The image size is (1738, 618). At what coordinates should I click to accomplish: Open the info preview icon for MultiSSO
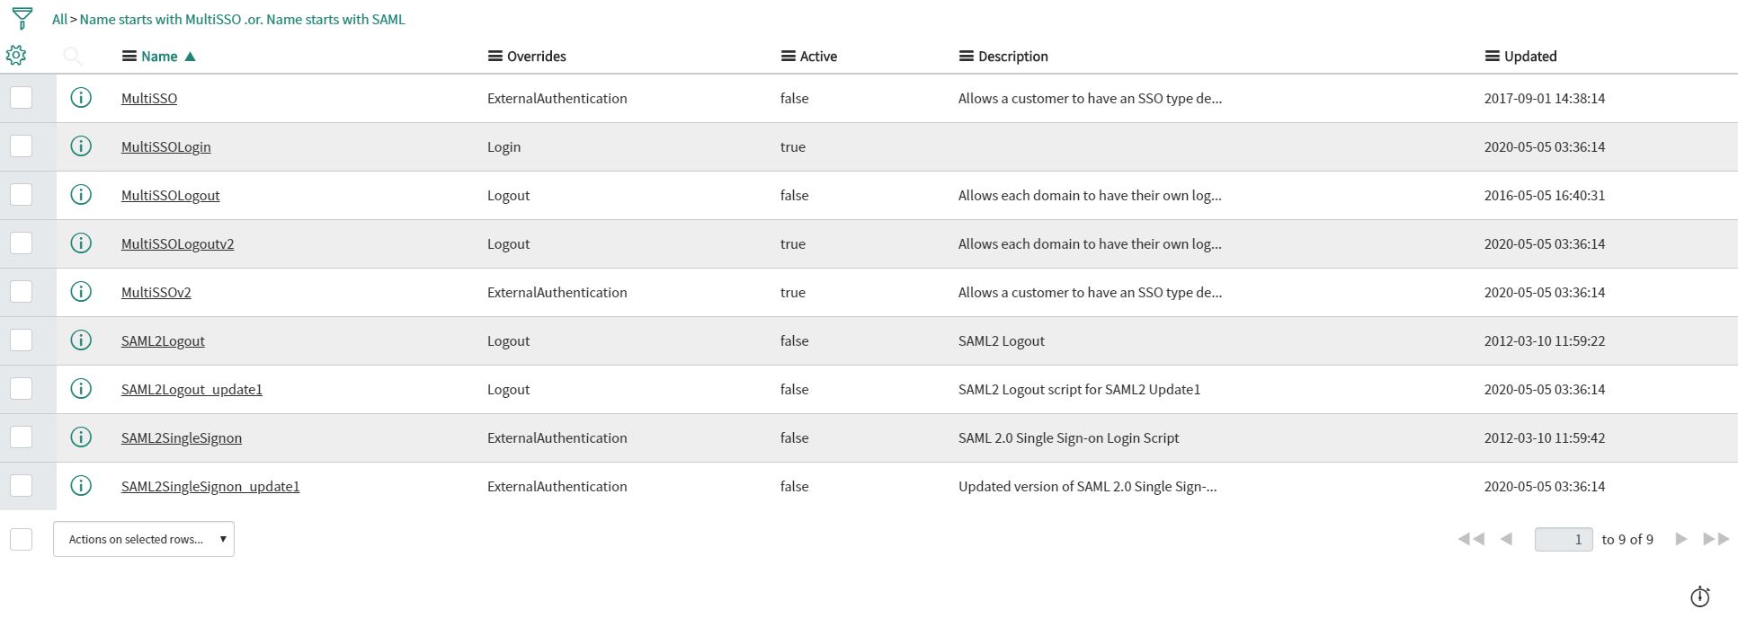(81, 98)
